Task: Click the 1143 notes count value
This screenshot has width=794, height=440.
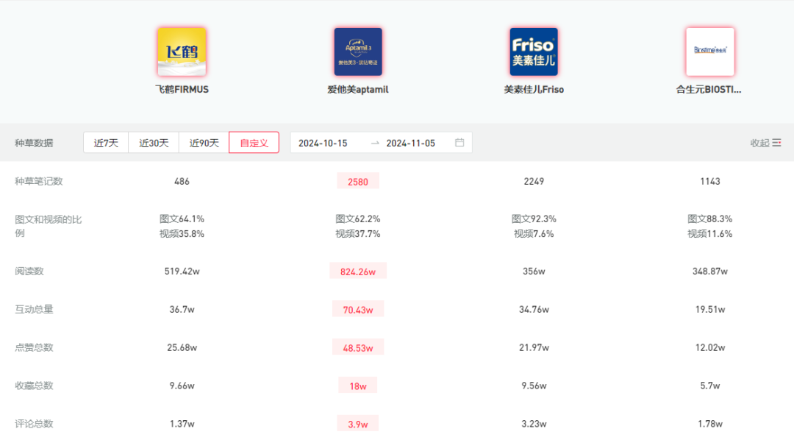Action: click(710, 181)
